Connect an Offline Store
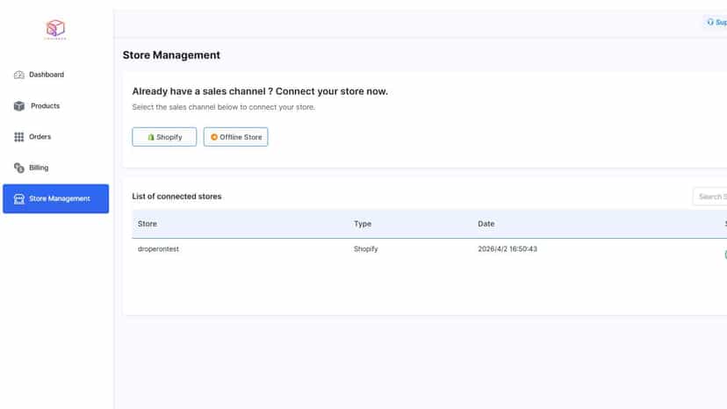 point(235,137)
